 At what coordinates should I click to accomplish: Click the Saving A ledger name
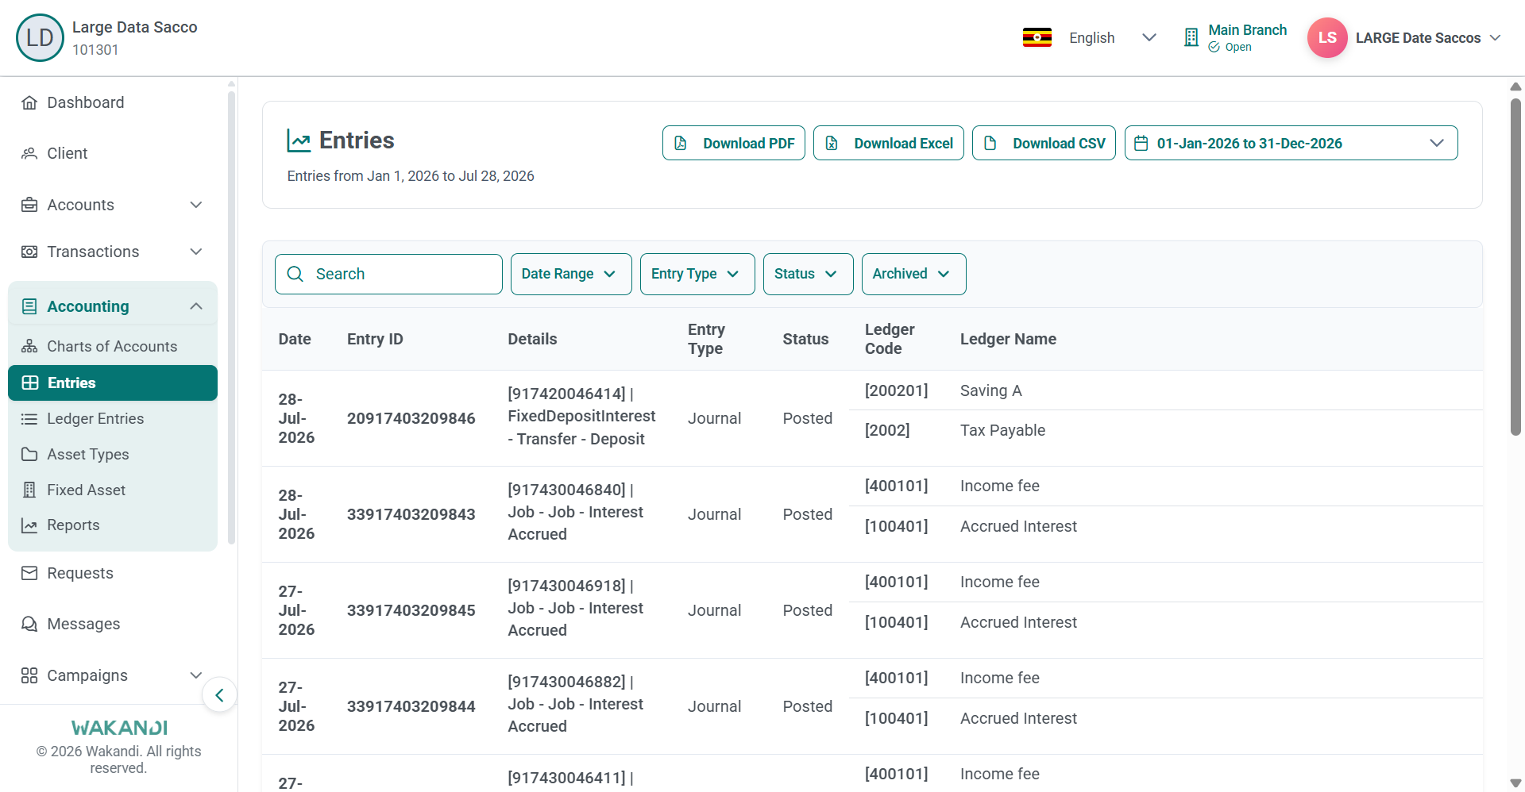pos(990,390)
